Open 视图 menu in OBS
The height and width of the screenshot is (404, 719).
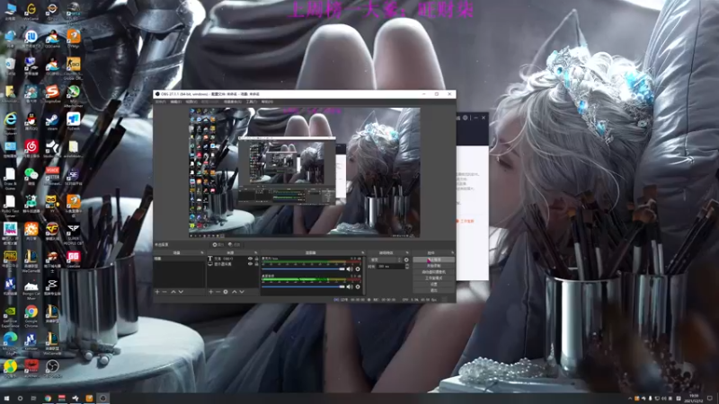(191, 101)
